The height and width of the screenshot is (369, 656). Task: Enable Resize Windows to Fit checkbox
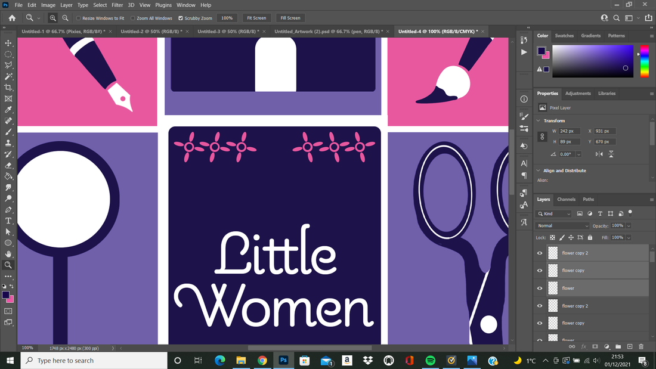pos(78,18)
